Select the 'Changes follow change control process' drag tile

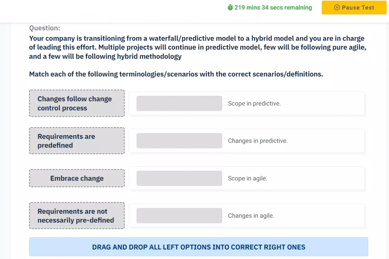coord(77,103)
